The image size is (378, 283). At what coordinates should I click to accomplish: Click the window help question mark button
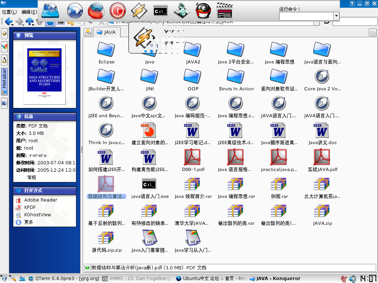click(x=352, y=4)
